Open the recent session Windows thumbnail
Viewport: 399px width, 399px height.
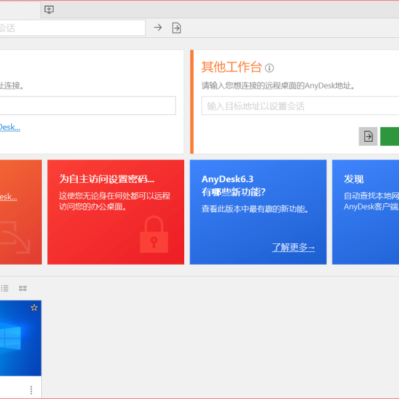(x=21, y=338)
